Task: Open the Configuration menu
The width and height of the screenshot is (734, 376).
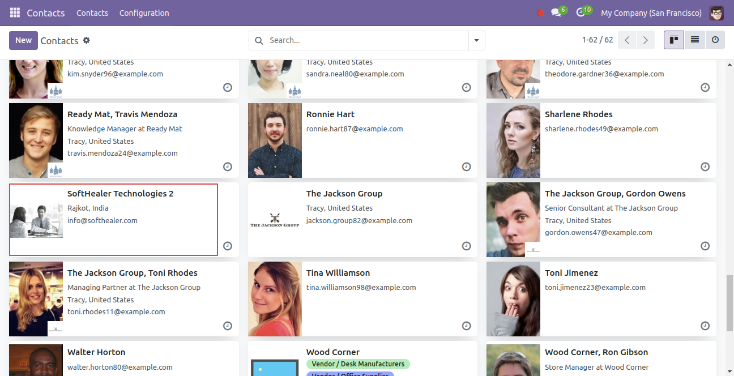Action: [144, 12]
